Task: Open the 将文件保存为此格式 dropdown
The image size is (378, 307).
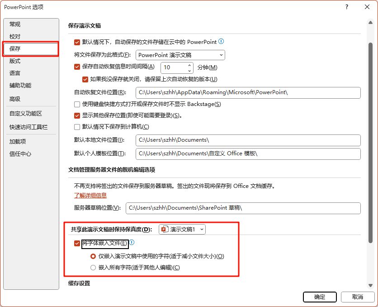Action: tap(180, 55)
